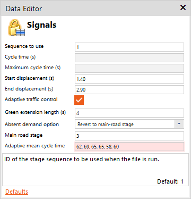The height and width of the screenshot is (199, 191).
Task: Select the 'Revert to main-road stage' combo box
Action: [x=129, y=124]
